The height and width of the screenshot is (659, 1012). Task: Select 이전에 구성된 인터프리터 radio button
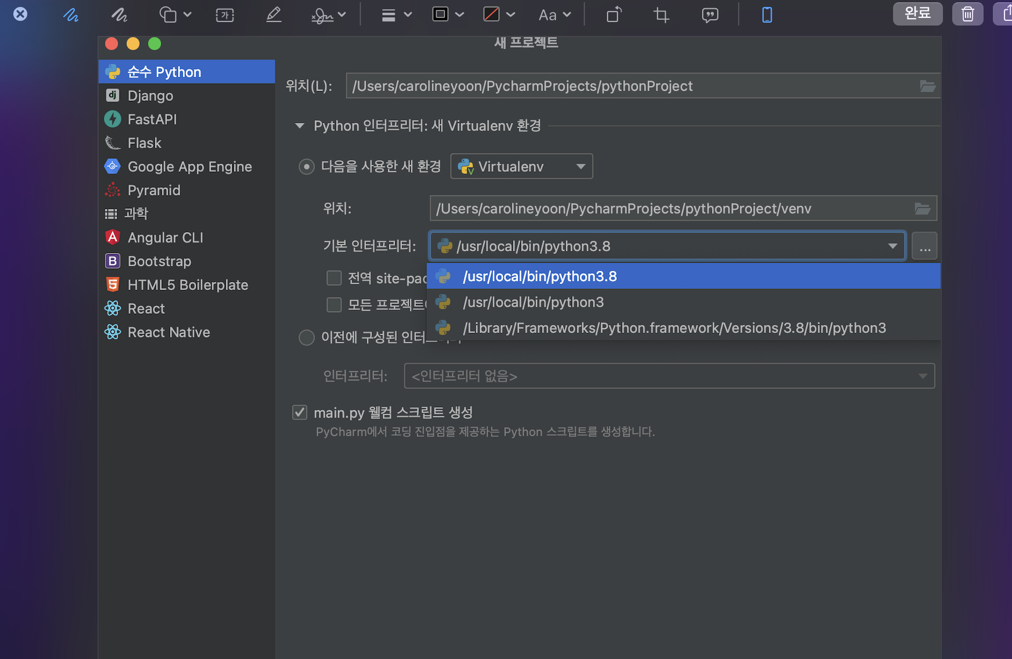click(x=306, y=337)
